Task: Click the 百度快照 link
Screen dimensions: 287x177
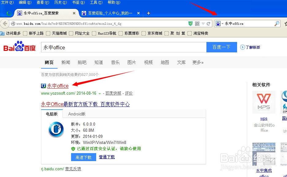Action: point(113,93)
